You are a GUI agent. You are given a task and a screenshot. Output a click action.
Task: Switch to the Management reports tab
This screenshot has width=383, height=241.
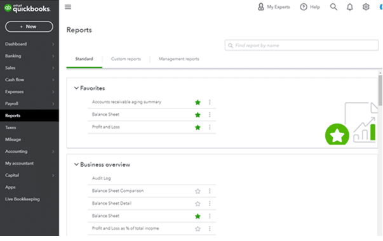point(179,59)
